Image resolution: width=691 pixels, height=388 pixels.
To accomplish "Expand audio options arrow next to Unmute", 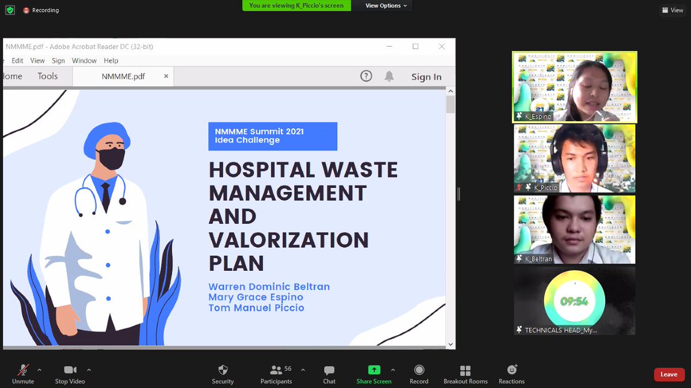I will [39, 370].
